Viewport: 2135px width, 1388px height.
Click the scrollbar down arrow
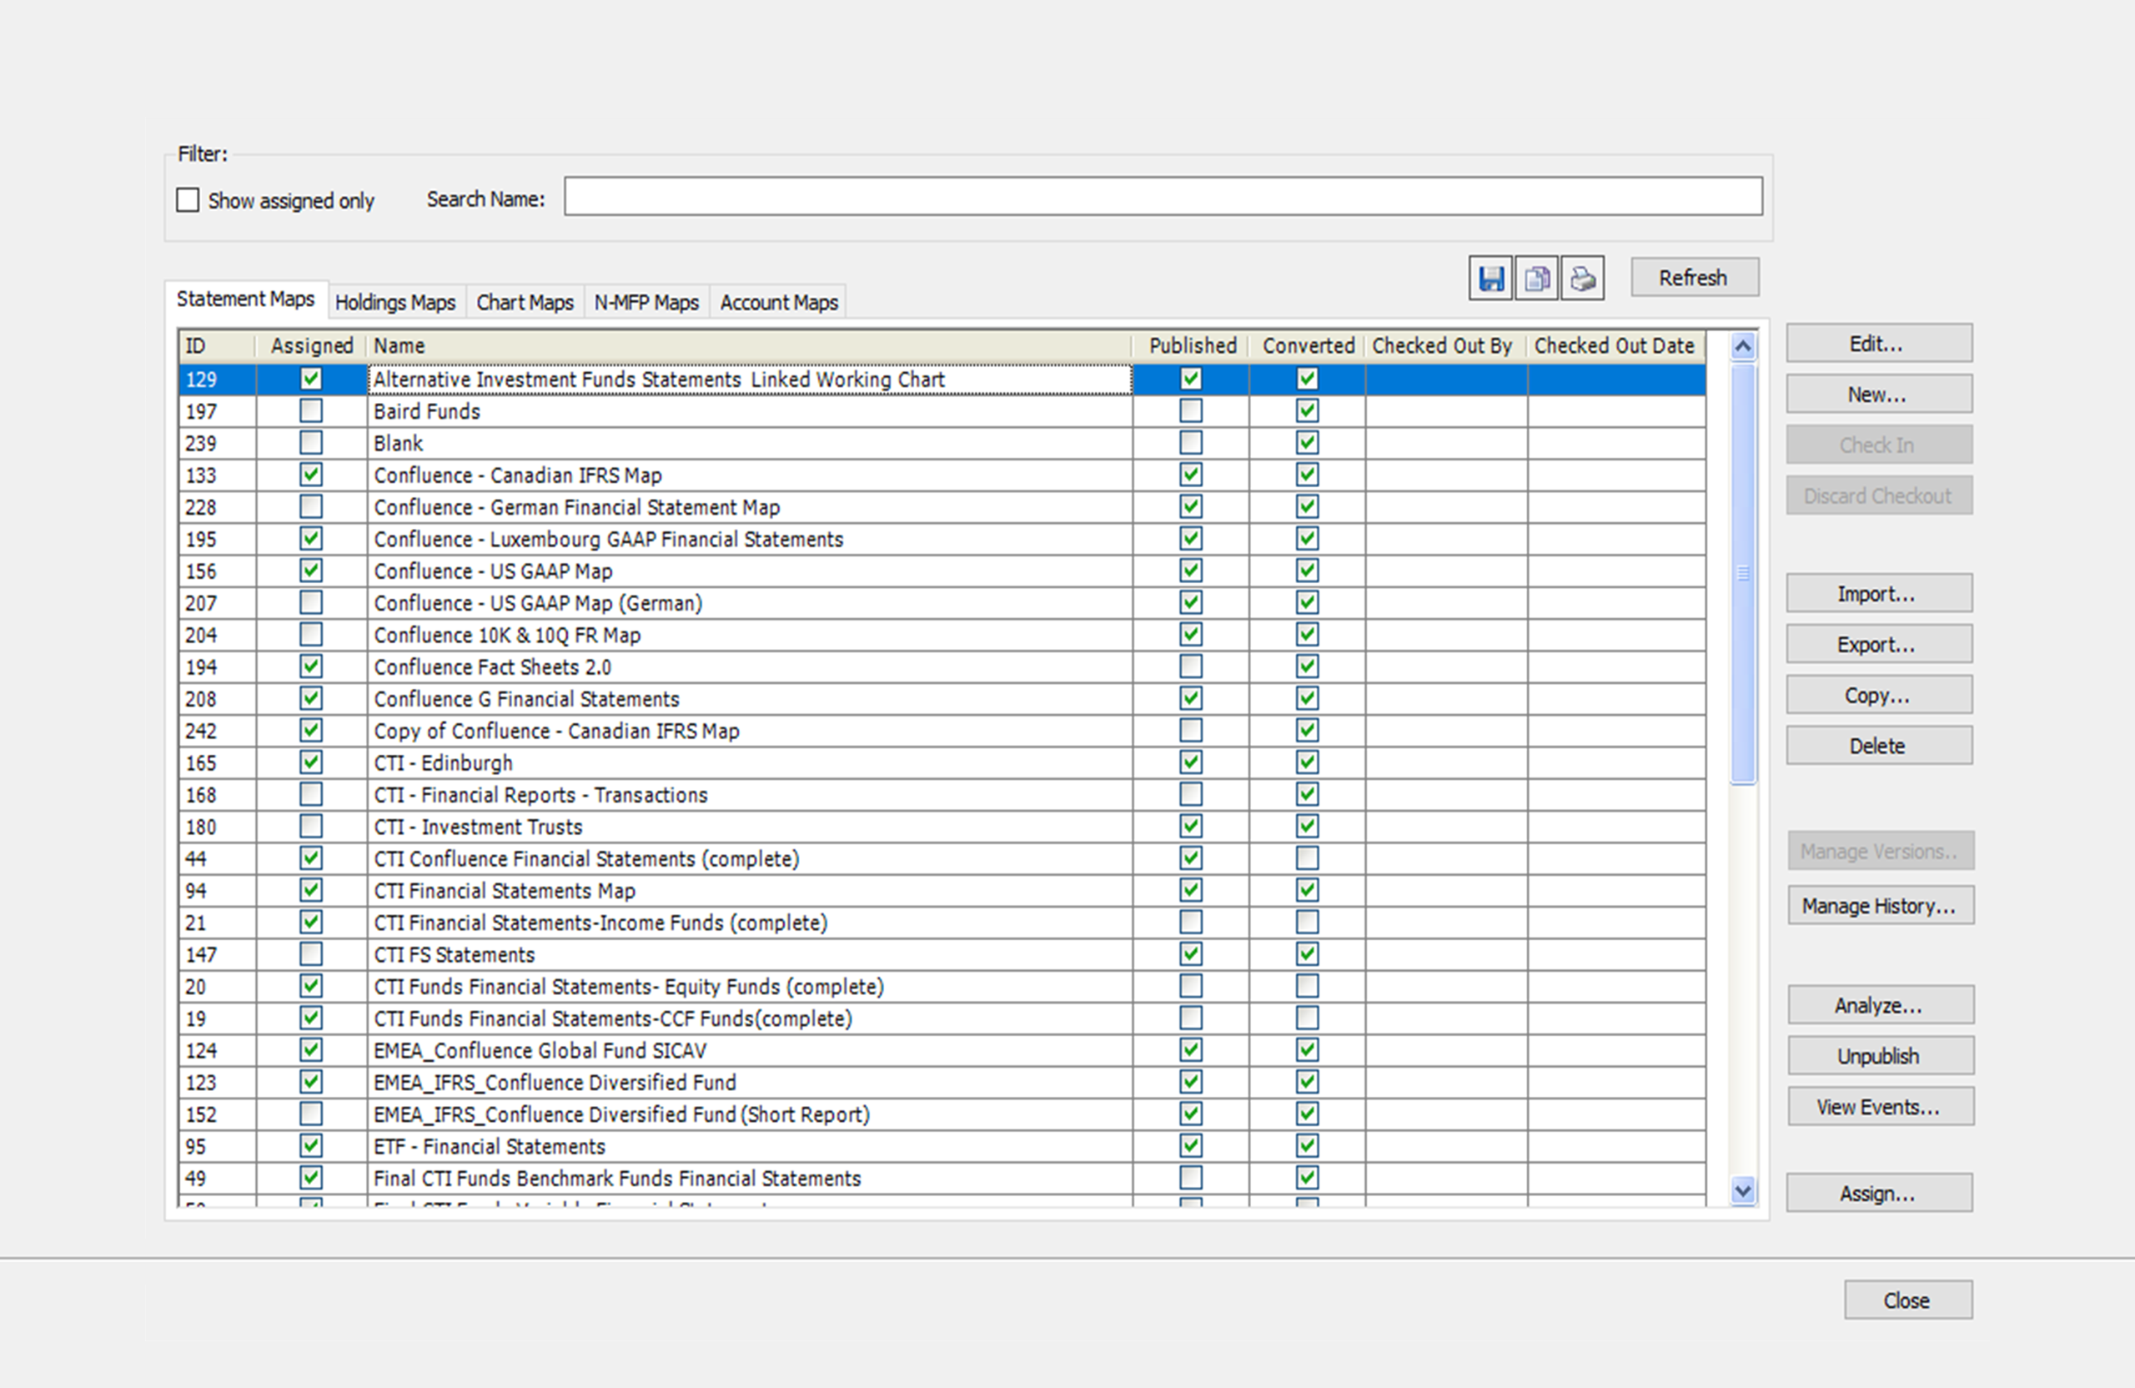pos(1742,1190)
